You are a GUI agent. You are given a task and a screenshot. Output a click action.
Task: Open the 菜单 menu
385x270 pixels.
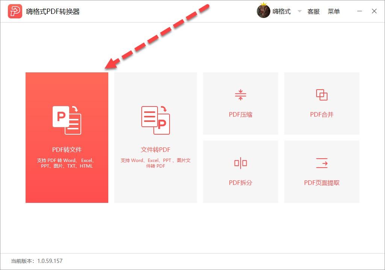coord(334,12)
